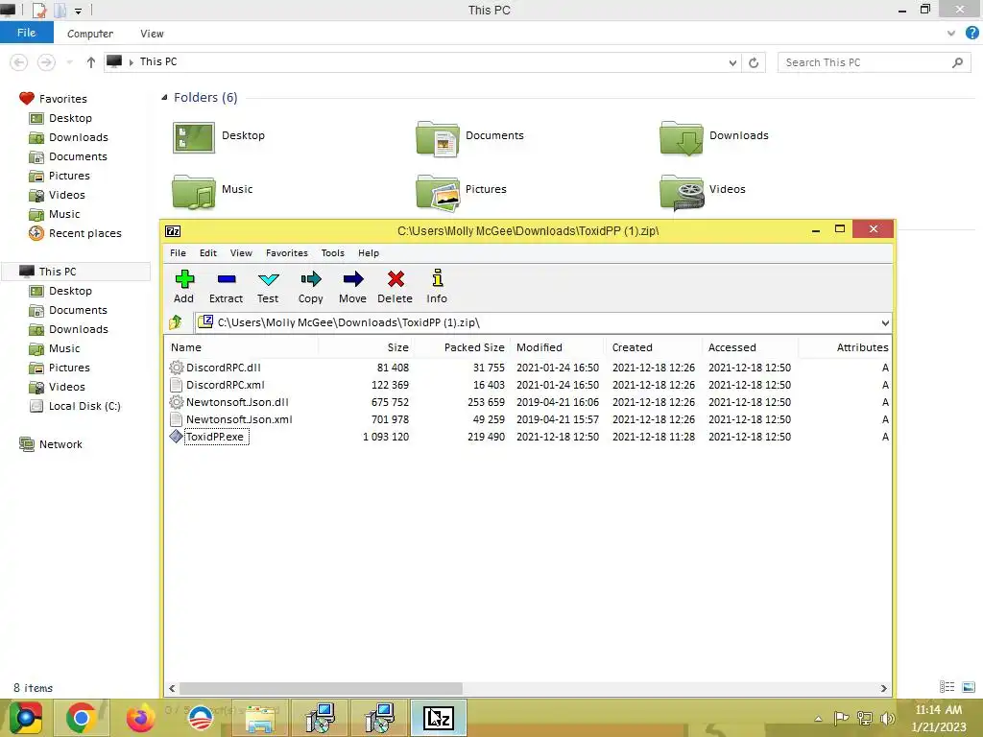Expand the 7-Zip address path dropdown
The width and height of the screenshot is (983, 737).
(884, 323)
